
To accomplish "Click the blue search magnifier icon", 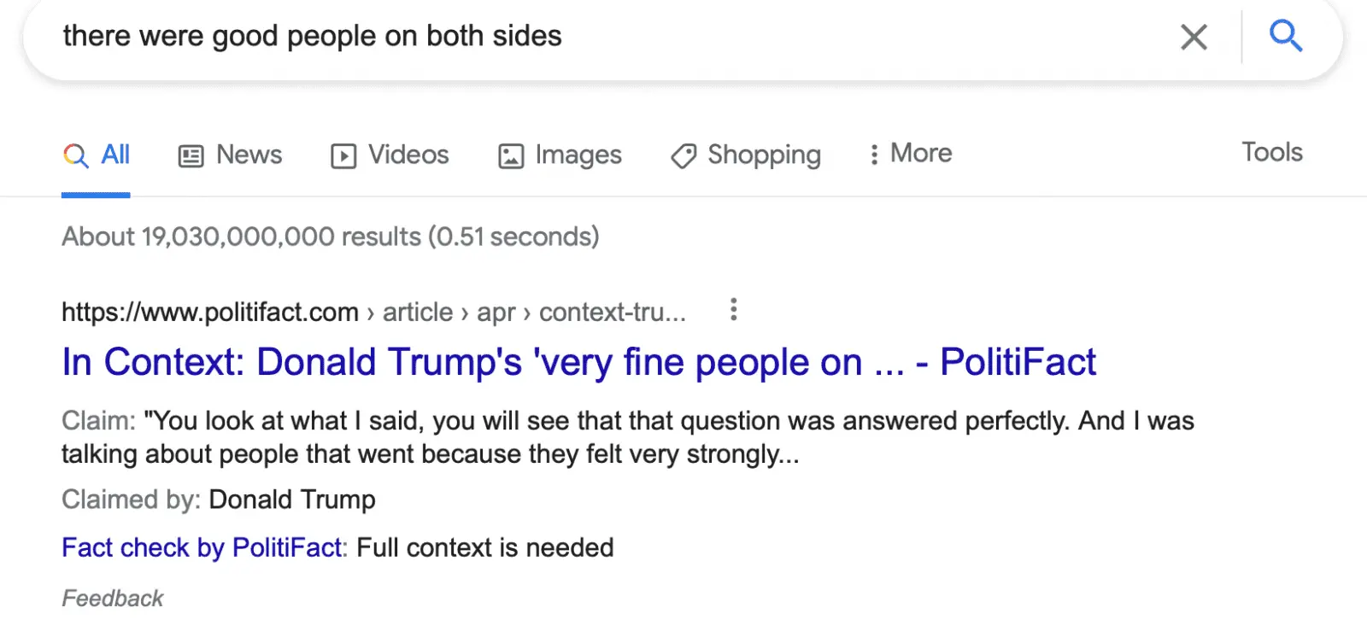I will (1286, 36).
